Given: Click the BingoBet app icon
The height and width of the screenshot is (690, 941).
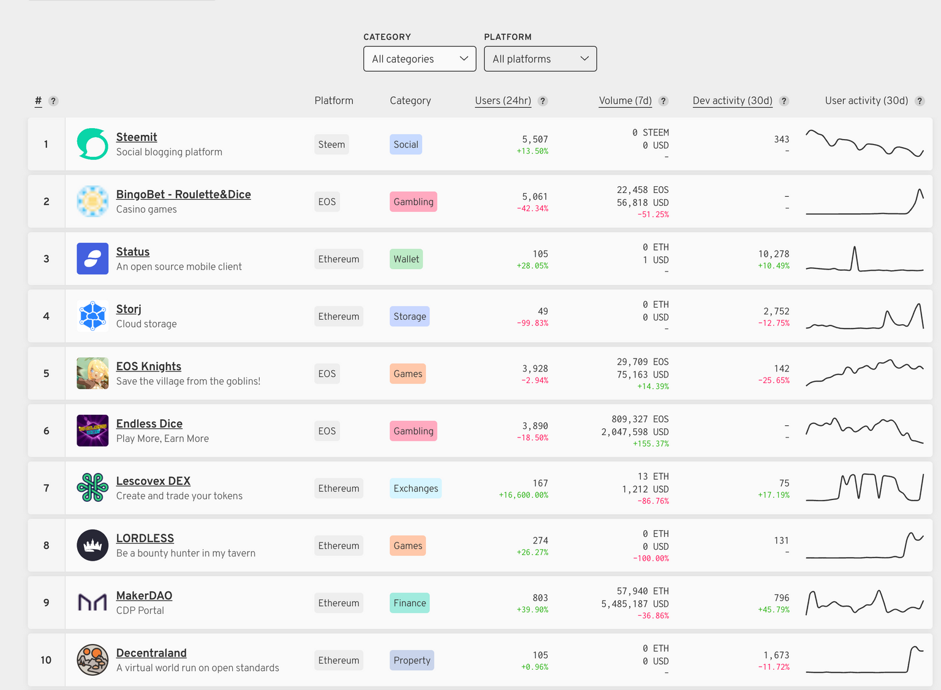Looking at the screenshot, I should pos(93,202).
